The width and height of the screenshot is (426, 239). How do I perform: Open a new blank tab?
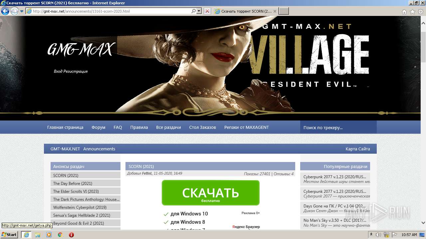point(284,11)
